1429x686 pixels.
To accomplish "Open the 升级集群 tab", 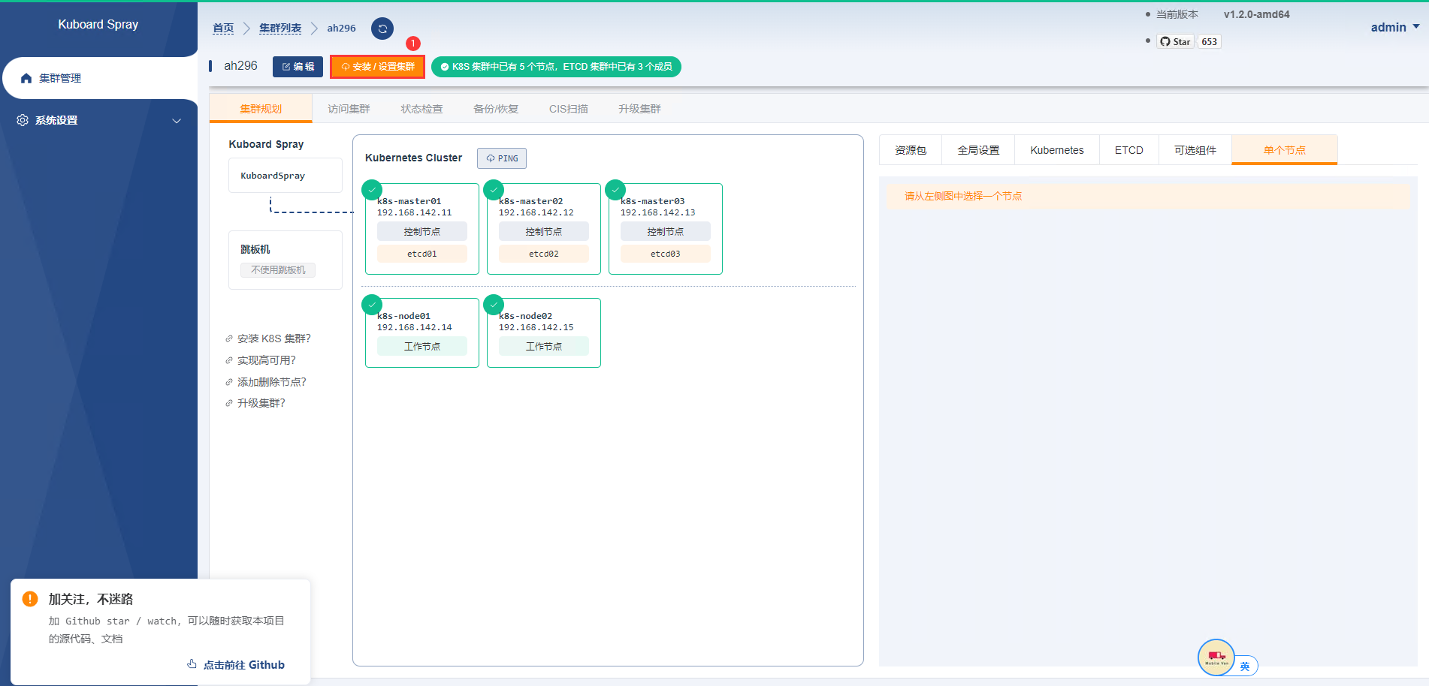I will (639, 109).
